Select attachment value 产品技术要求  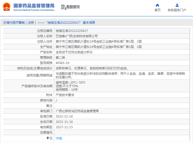tap(65, 95)
